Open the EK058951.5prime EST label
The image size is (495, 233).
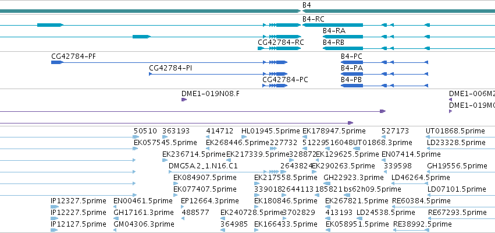[357, 224]
